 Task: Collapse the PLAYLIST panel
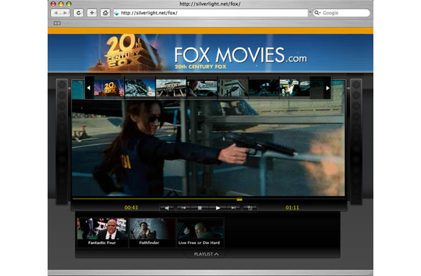click(x=206, y=254)
